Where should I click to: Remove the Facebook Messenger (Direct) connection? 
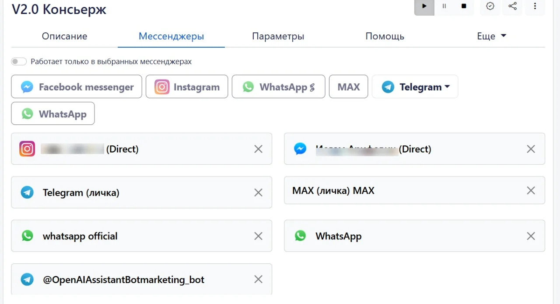(x=531, y=149)
